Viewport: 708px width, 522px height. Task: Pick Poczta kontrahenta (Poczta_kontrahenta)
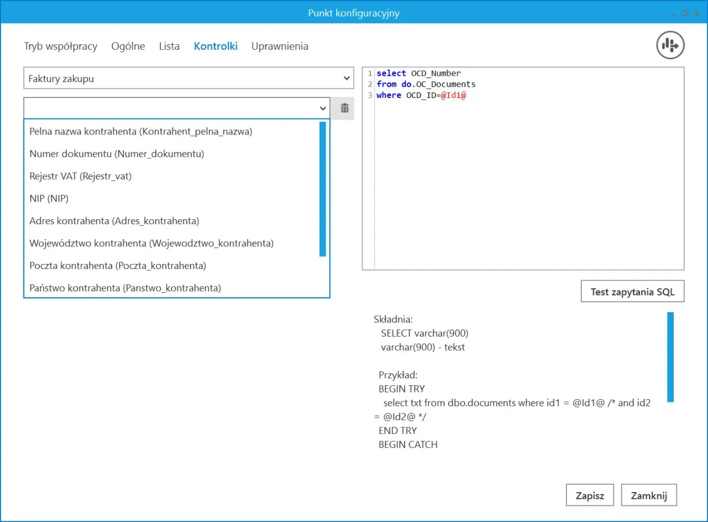171,265
